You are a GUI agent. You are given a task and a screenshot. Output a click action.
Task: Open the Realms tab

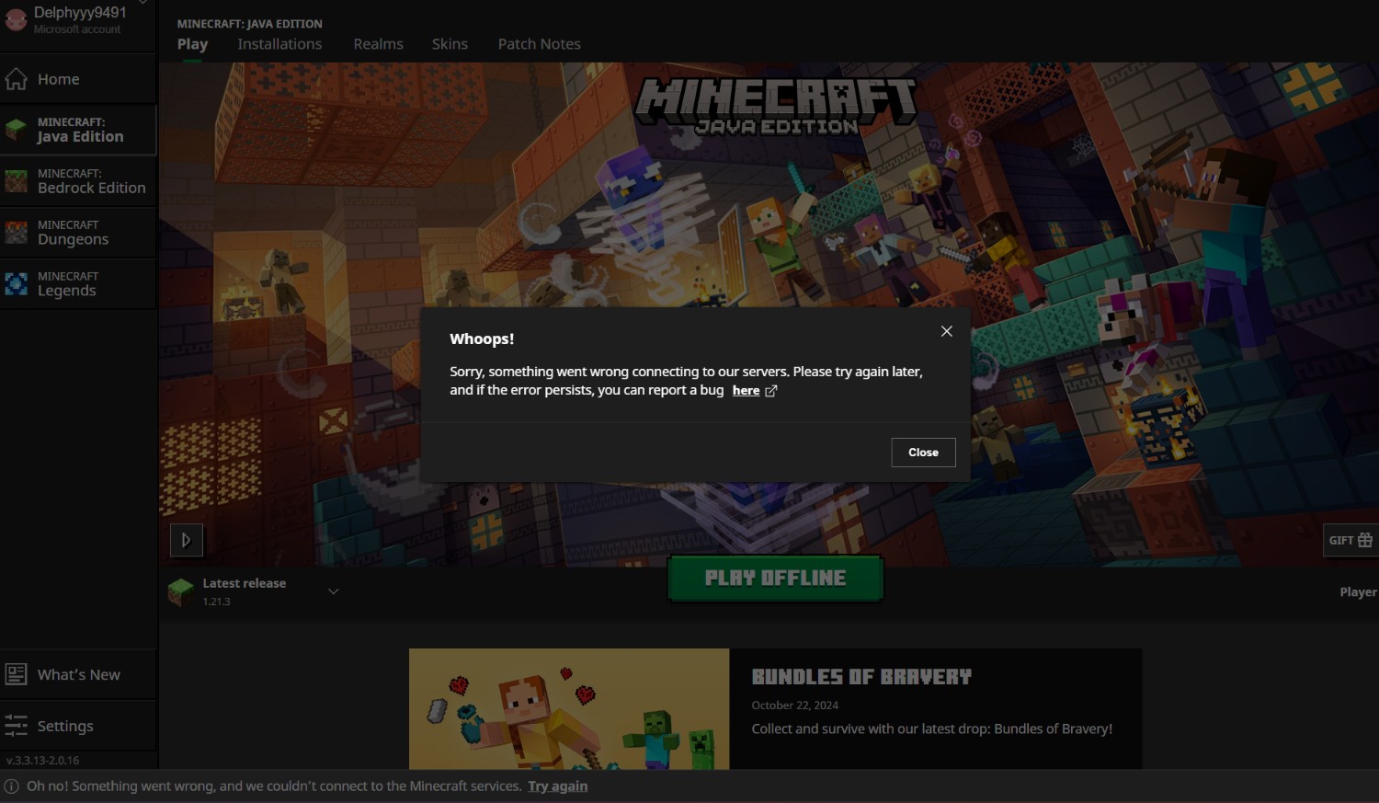pyautogui.click(x=378, y=44)
